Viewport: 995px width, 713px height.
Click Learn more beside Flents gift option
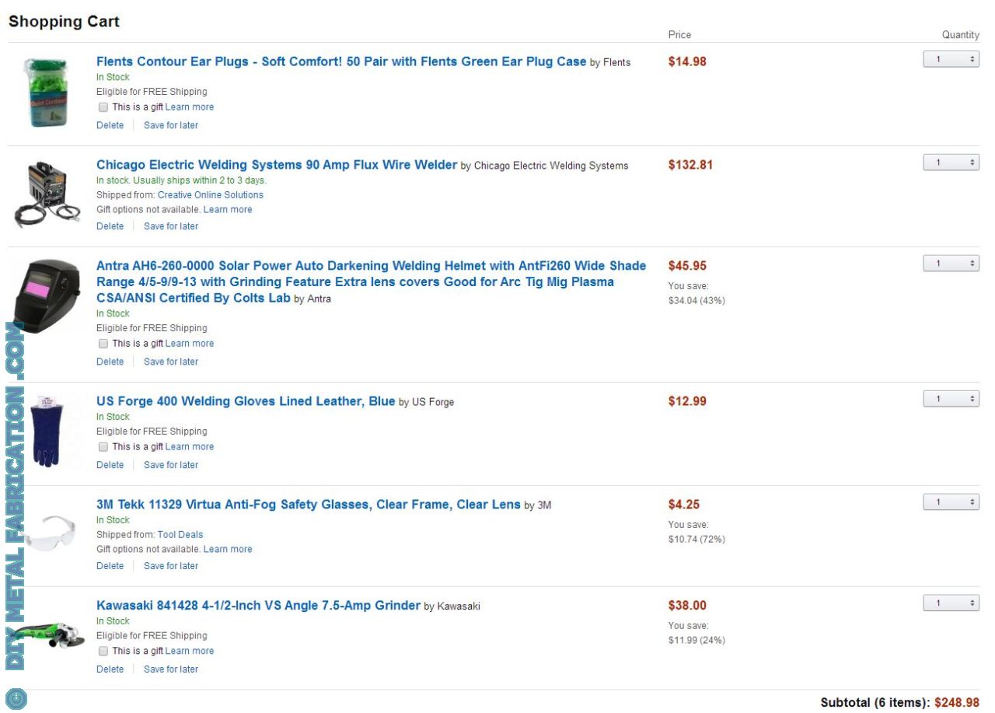(x=190, y=107)
